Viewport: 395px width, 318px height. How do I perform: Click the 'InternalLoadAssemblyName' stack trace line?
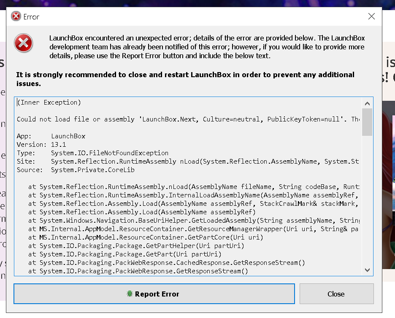pyautogui.click(x=193, y=195)
